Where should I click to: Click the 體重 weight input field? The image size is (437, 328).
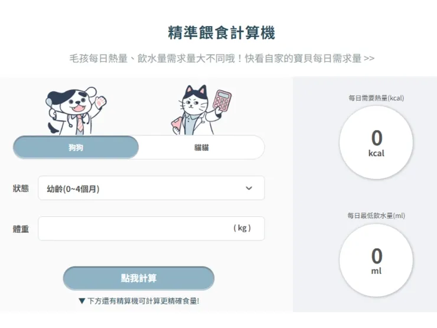click(x=151, y=229)
